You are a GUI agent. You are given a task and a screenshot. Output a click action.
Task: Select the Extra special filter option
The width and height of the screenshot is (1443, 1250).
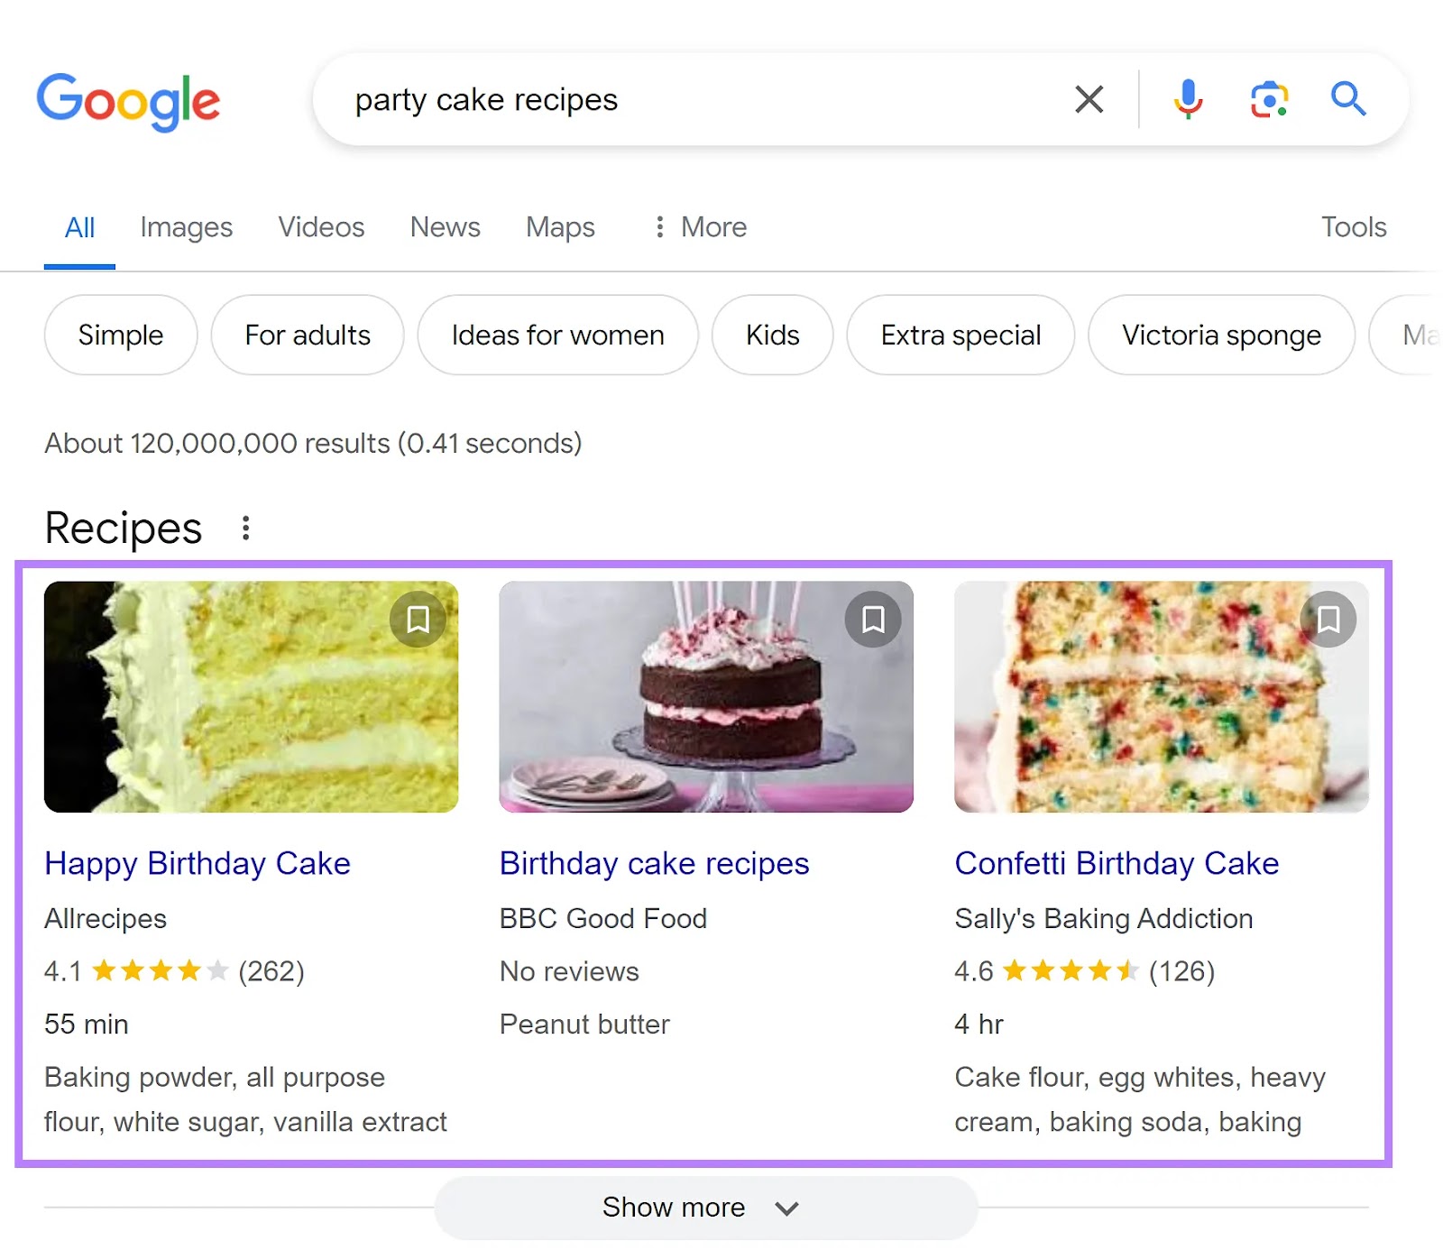[960, 335]
